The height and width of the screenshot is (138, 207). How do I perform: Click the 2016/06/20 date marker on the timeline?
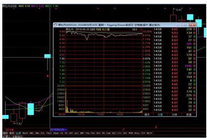(x=58, y=130)
